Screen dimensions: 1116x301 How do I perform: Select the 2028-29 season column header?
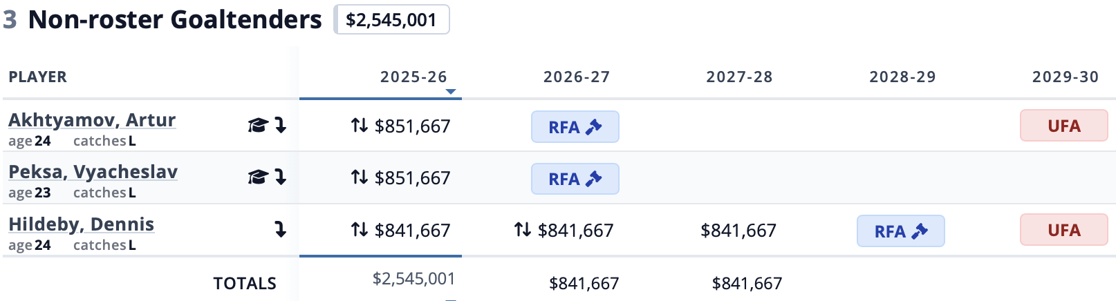[x=902, y=77]
